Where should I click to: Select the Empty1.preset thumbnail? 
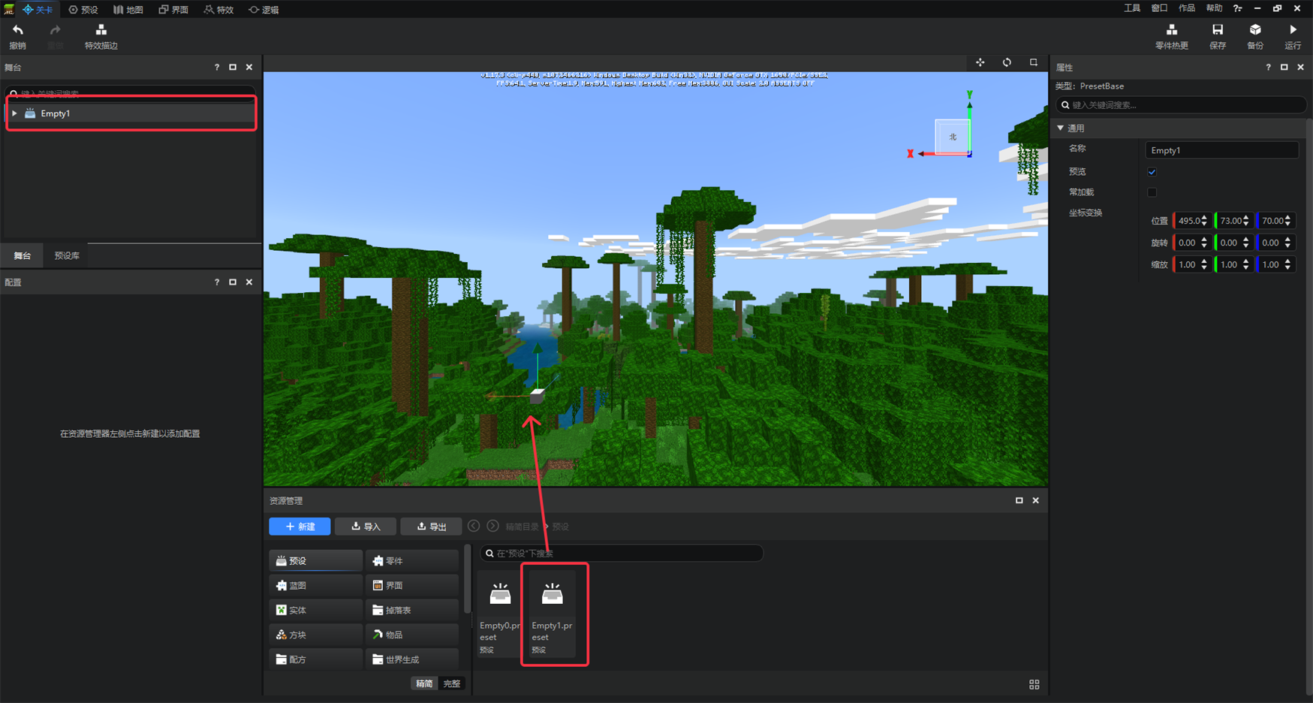[x=553, y=614]
